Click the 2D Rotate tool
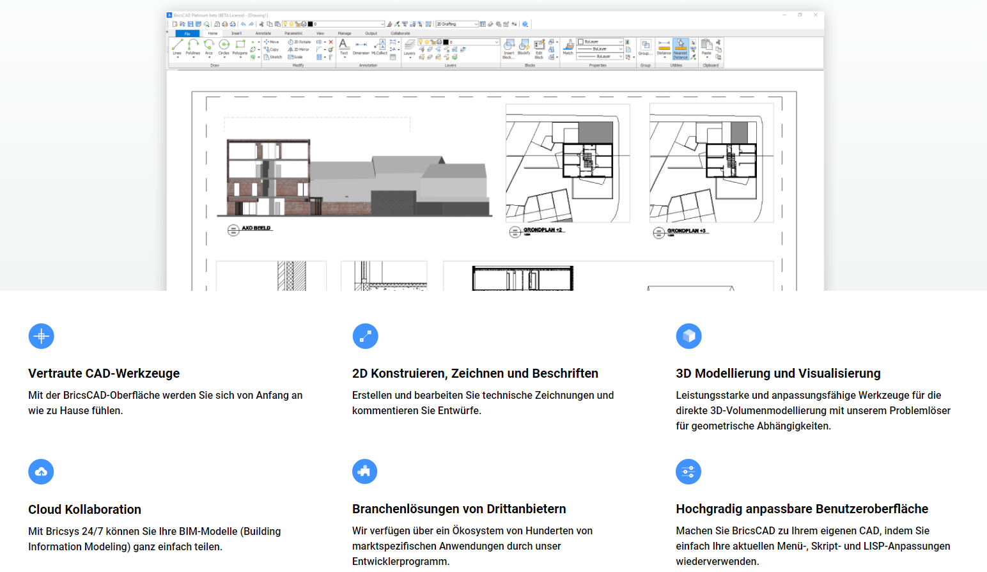This screenshot has height=572, width=987. (299, 42)
